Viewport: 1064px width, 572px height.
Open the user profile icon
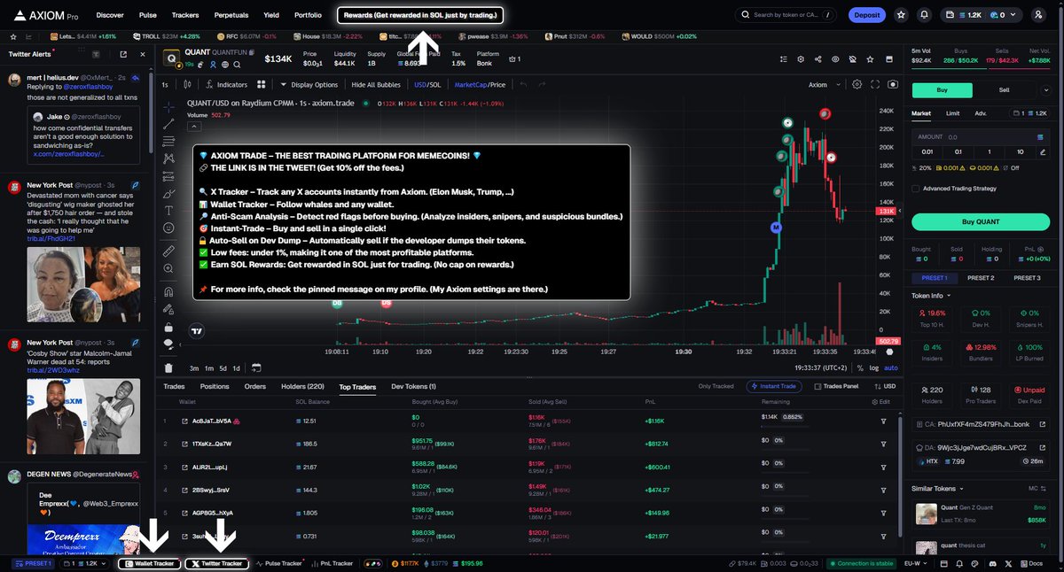tap(1038, 15)
